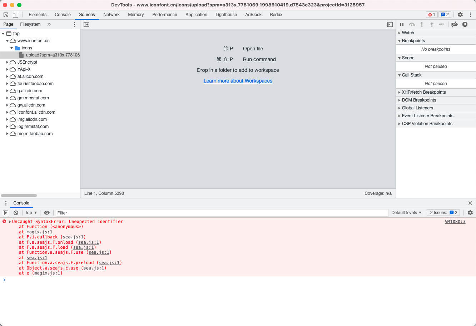Toggle pause on exceptions
This screenshot has width=476, height=326.
(x=465, y=24)
